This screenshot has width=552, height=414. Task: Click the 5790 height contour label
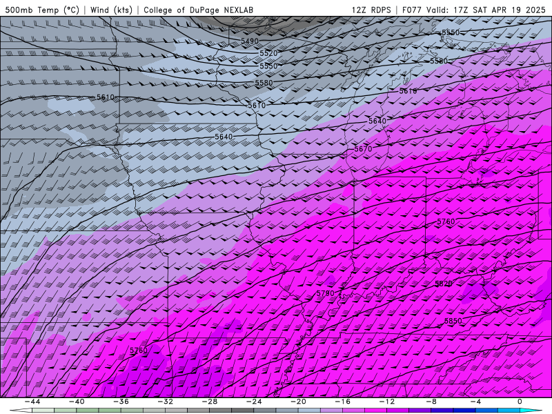(325, 293)
